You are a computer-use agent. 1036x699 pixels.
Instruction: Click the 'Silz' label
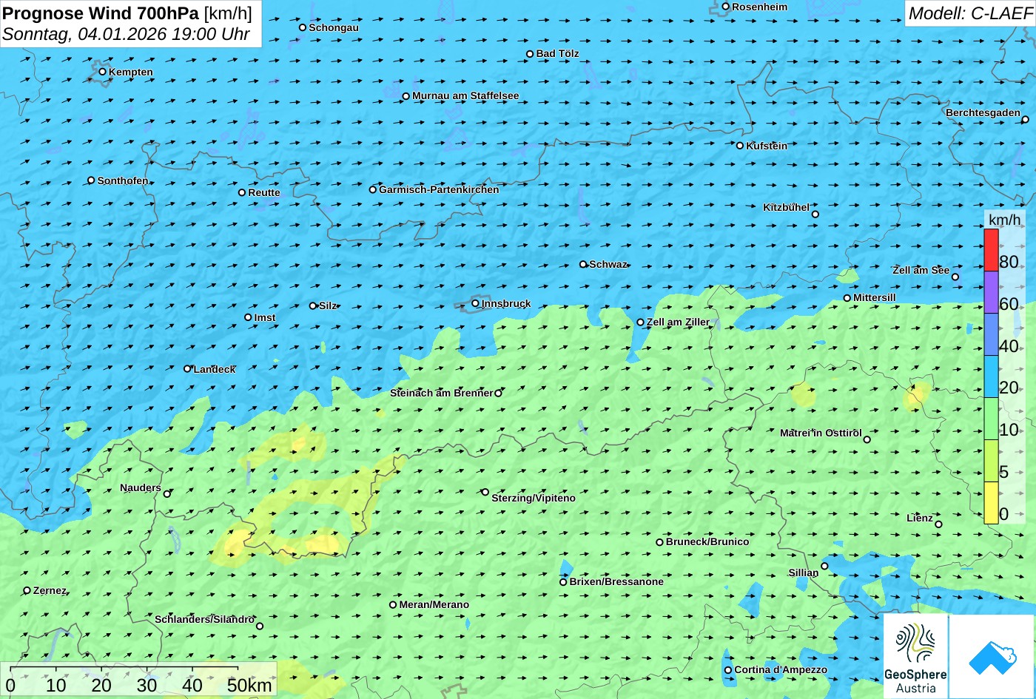coord(328,305)
